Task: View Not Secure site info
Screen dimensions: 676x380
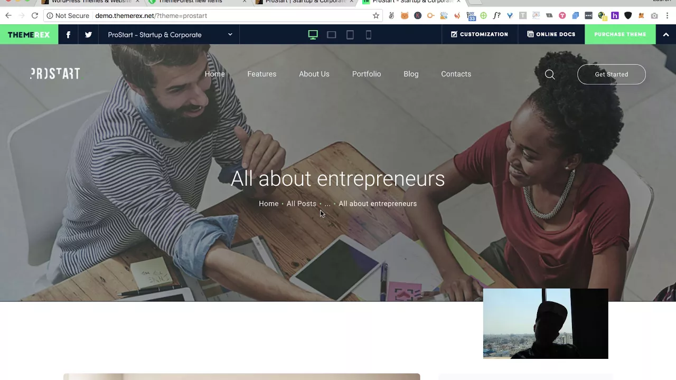Action: (68, 16)
